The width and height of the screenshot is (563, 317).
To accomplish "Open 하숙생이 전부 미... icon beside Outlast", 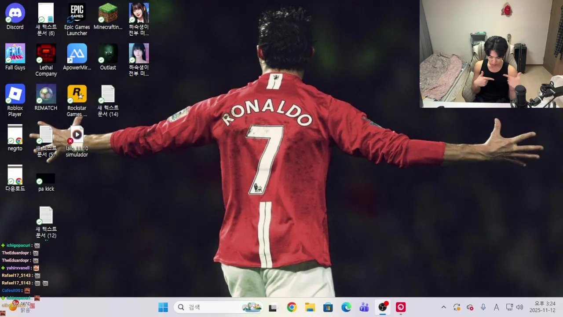I will tap(139, 60).
